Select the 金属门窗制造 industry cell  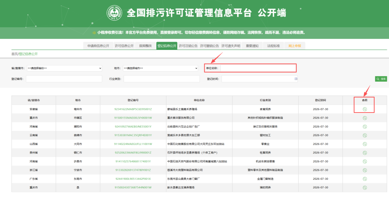[265, 179]
